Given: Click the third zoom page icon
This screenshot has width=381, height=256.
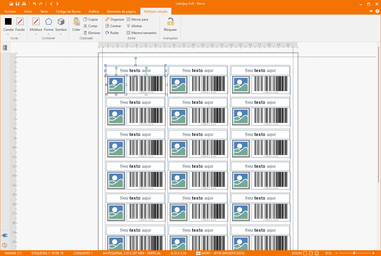Looking at the screenshot, I should [x=317, y=253].
